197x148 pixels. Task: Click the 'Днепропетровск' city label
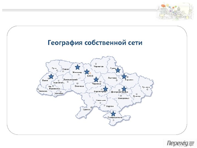tap(120, 92)
